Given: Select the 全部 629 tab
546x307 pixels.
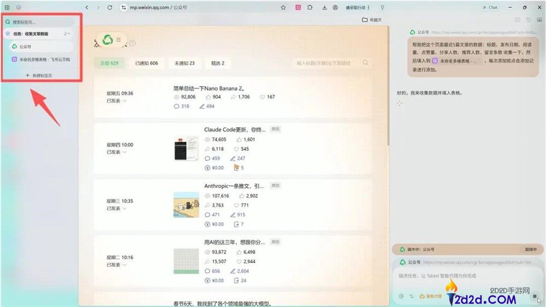Looking at the screenshot, I should [x=109, y=63].
